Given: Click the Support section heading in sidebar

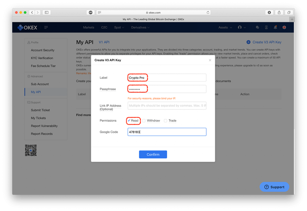Looking at the screenshot, I should pyautogui.click(x=34, y=102).
